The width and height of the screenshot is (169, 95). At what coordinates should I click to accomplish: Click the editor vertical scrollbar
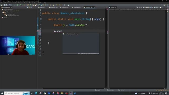[x=106, y=48]
